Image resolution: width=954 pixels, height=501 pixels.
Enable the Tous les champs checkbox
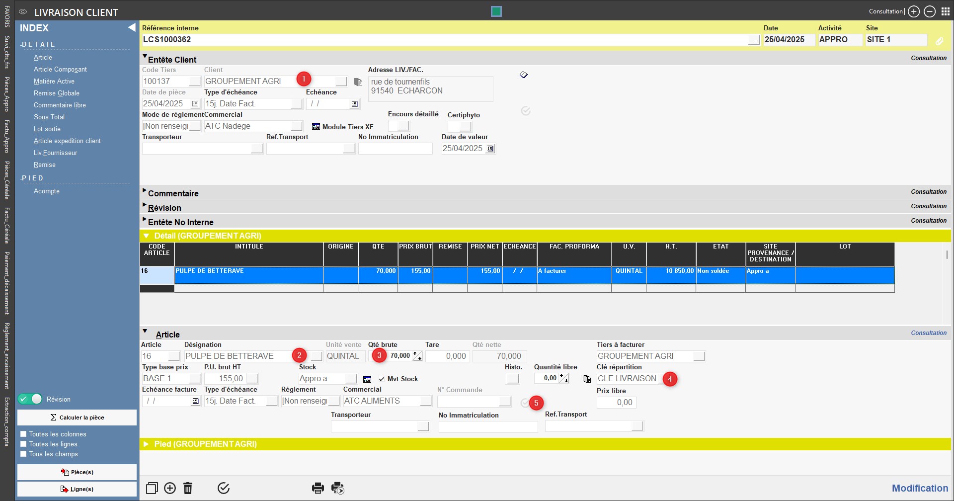(23, 454)
